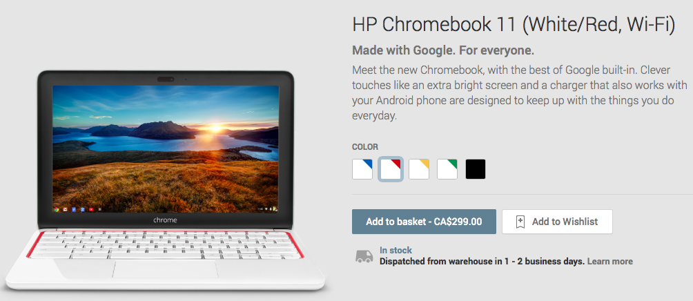The width and height of the screenshot is (693, 301).
Task: Click the wishlist bookmark plus icon
Action: (x=520, y=222)
